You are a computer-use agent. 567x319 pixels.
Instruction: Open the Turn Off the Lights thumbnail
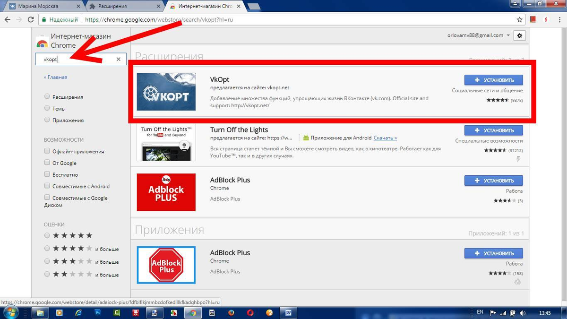(166, 143)
